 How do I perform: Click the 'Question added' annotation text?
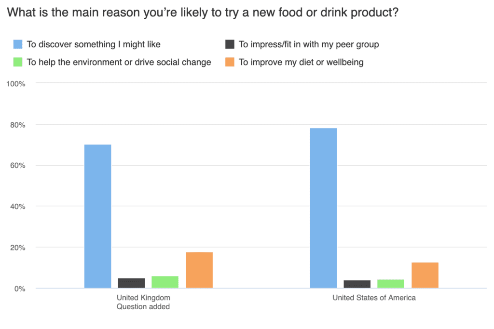143,306
